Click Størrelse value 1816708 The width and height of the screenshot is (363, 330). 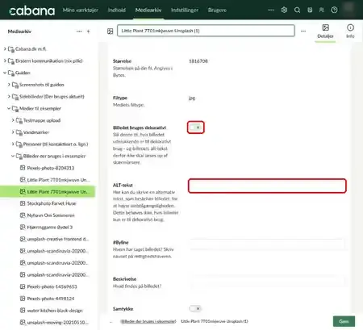[x=198, y=61]
